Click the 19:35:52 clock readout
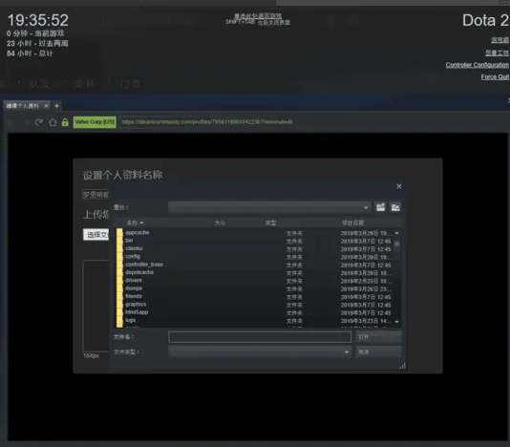Screen dimensions: 510x447 click(x=38, y=20)
